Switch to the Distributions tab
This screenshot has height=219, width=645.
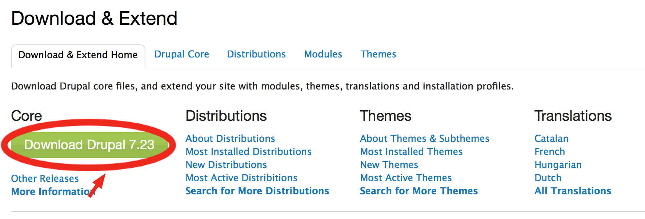256,54
